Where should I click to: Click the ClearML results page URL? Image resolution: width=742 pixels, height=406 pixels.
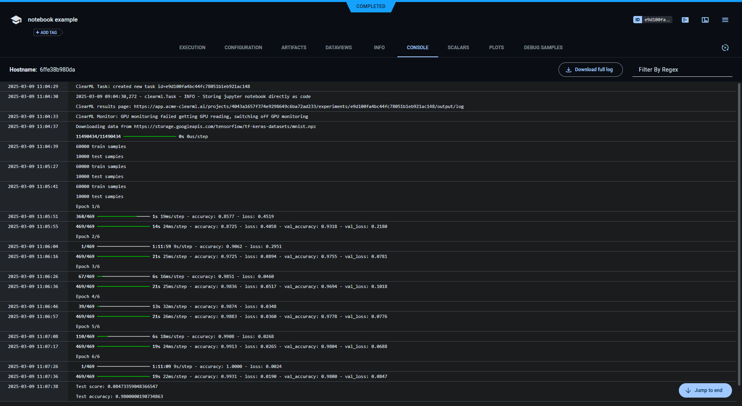point(299,106)
